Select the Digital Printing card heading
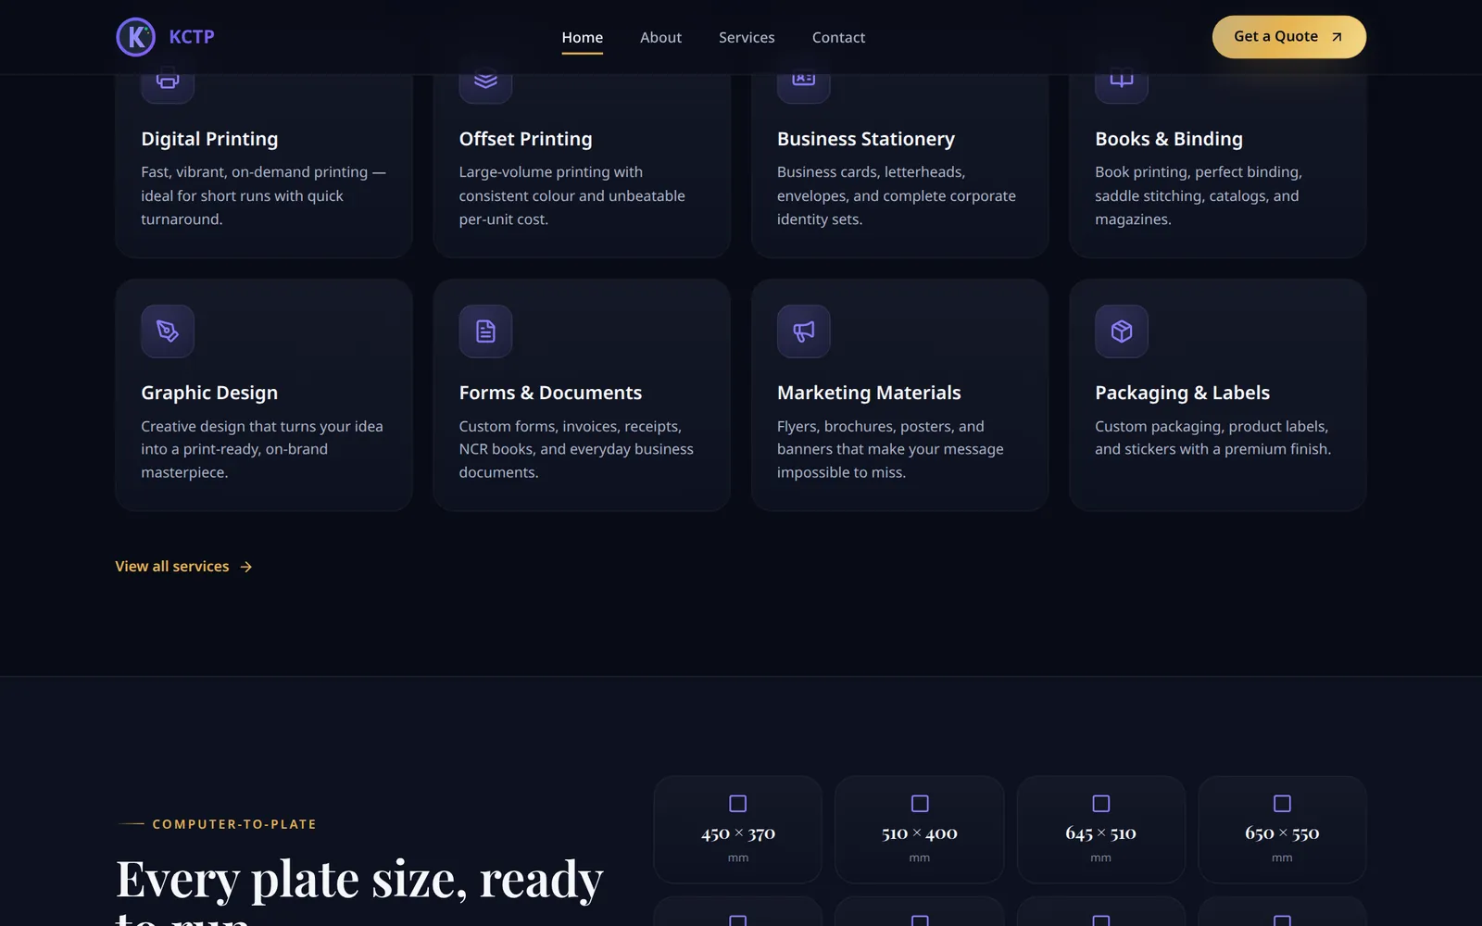This screenshot has height=926, width=1482. tap(209, 139)
